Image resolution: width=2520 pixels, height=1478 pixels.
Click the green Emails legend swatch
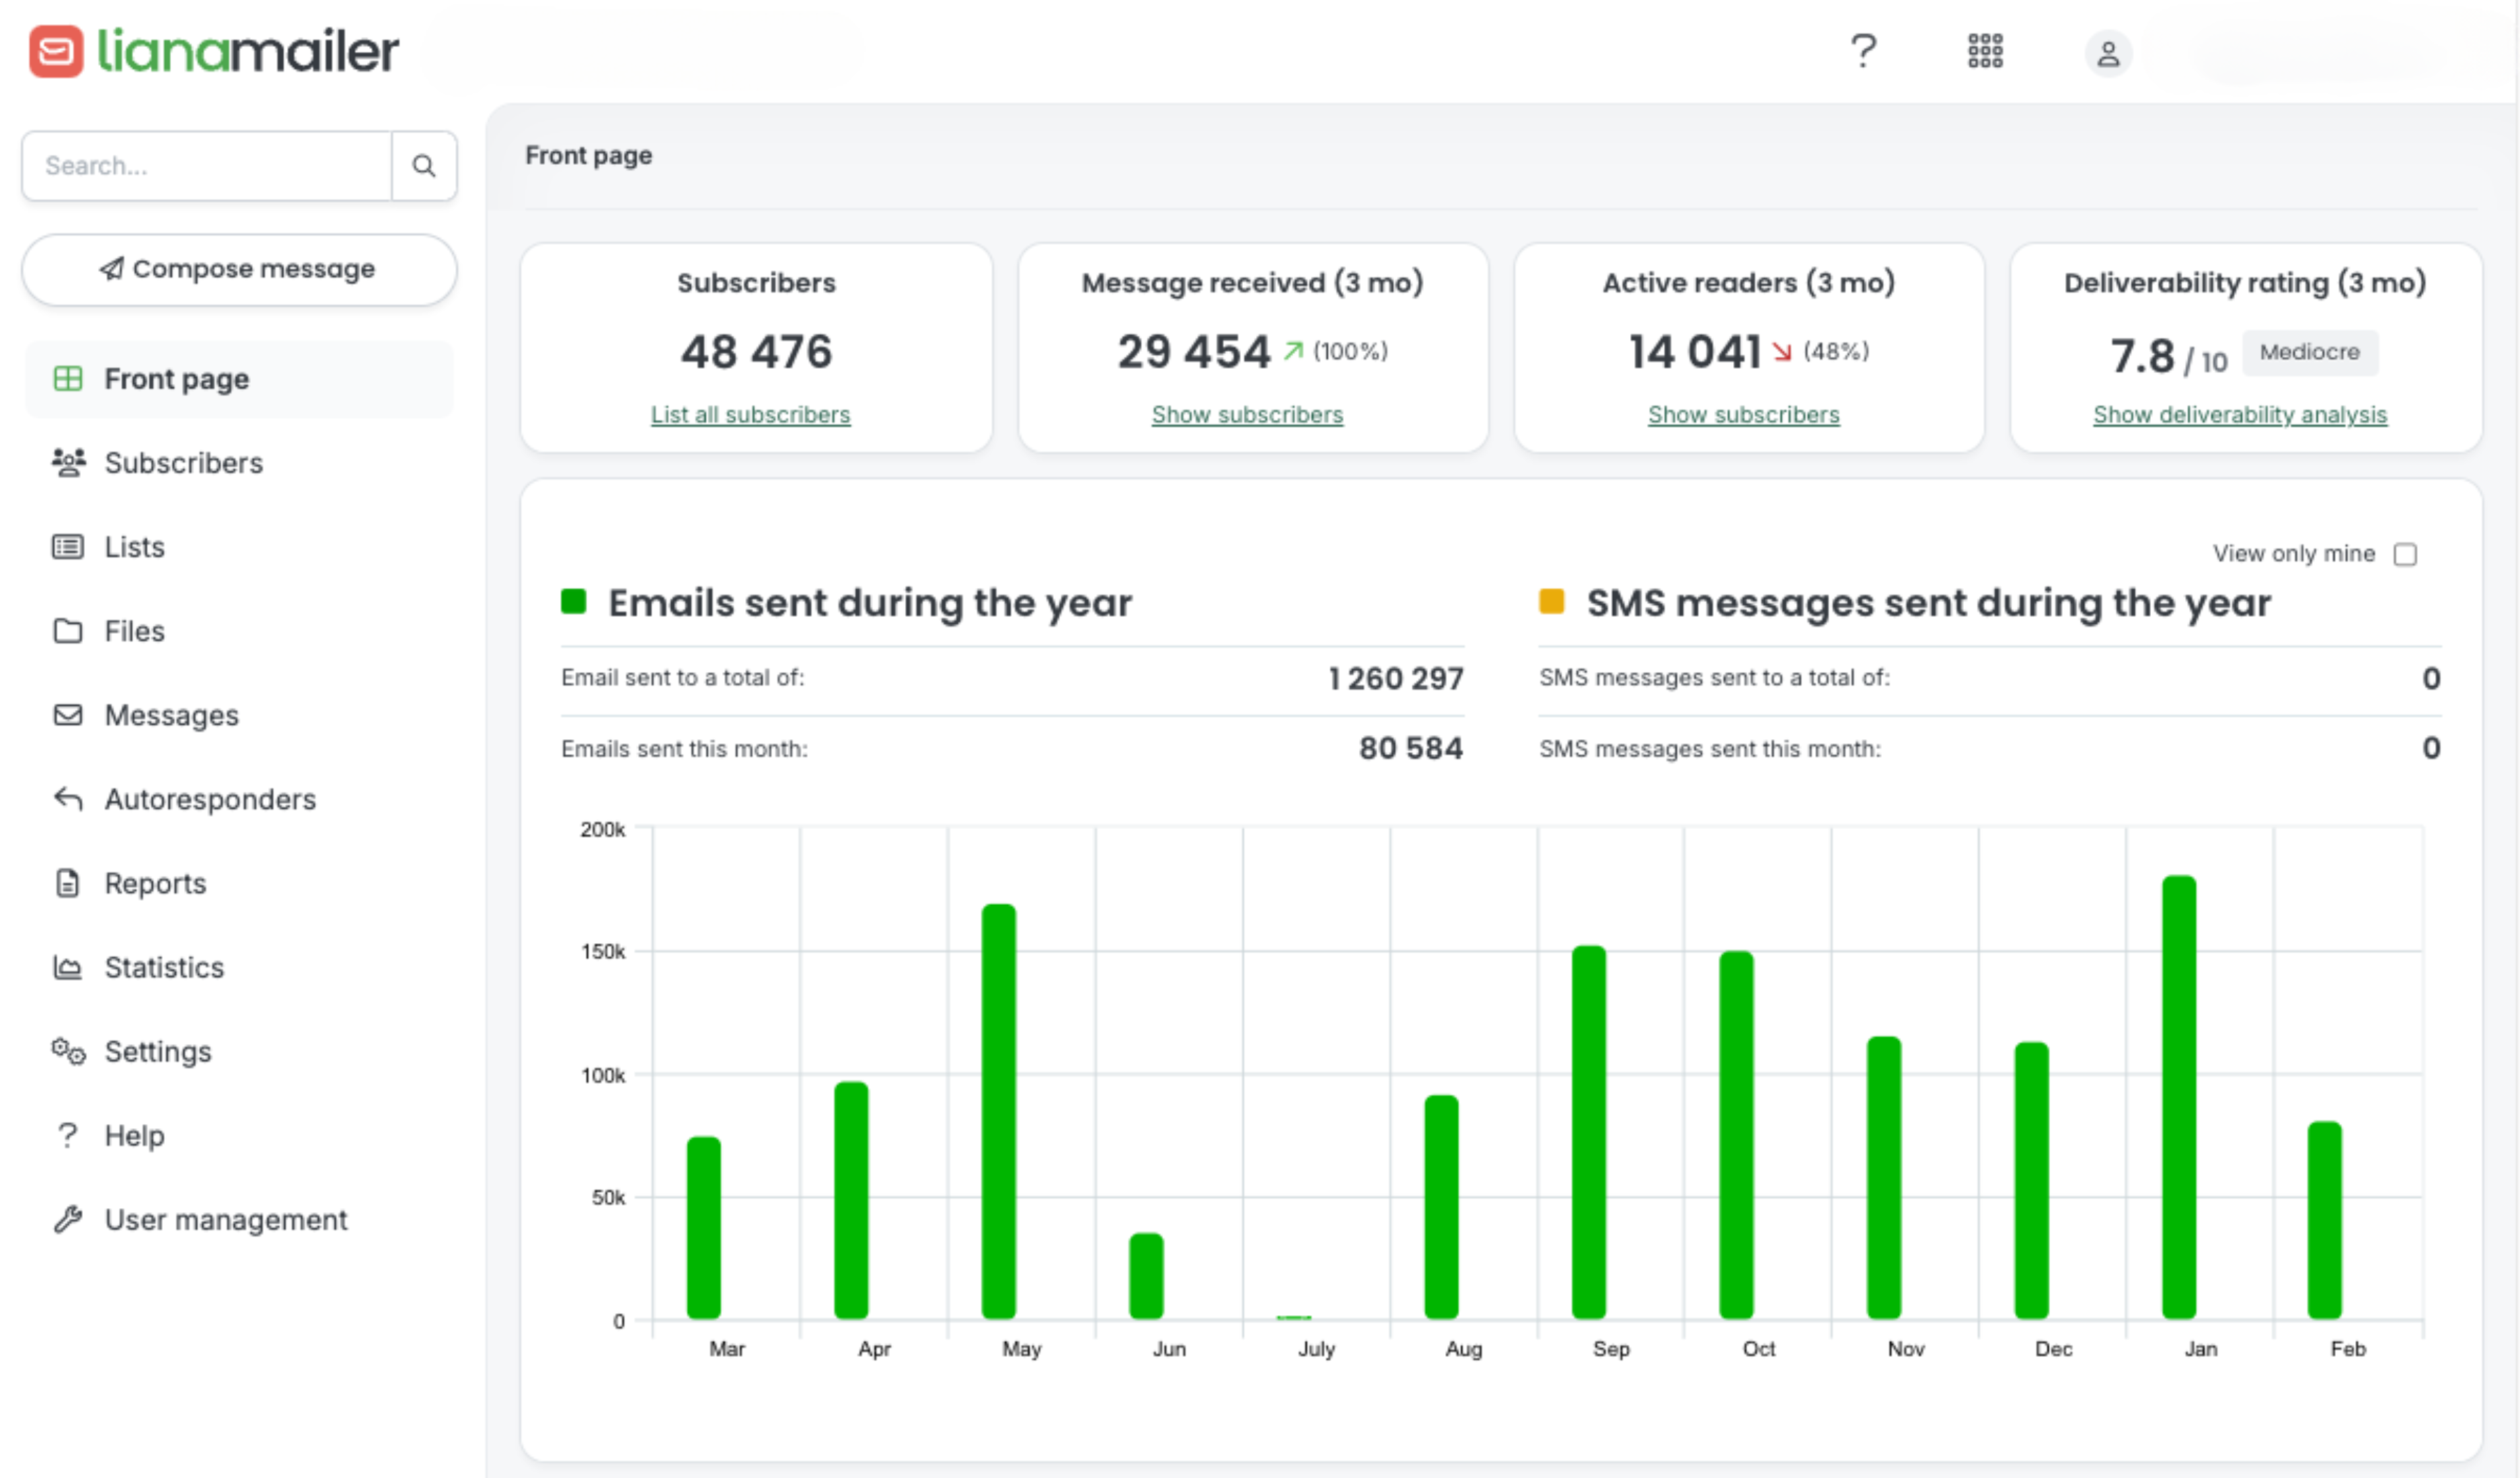pos(573,601)
